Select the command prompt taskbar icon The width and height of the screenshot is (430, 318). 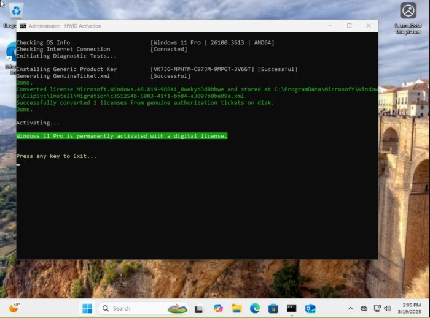tap(292, 308)
